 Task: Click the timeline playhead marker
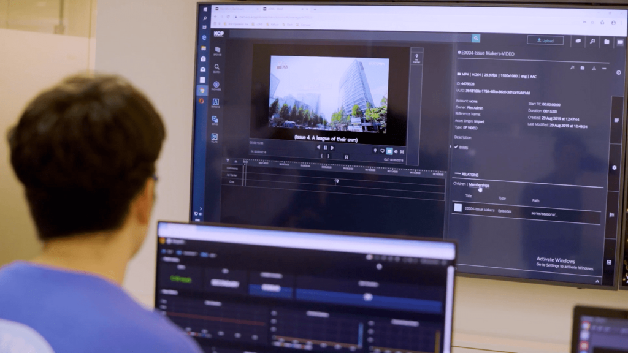(245, 164)
